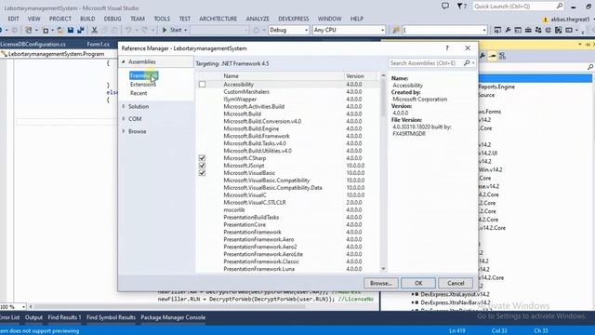Click the Find in Files toolbar icon
This screenshot has height=335, width=595.
click(x=396, y=30)
